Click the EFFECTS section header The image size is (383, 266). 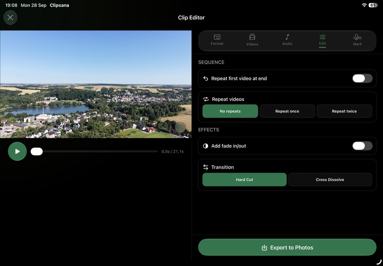tap(209, 130)
